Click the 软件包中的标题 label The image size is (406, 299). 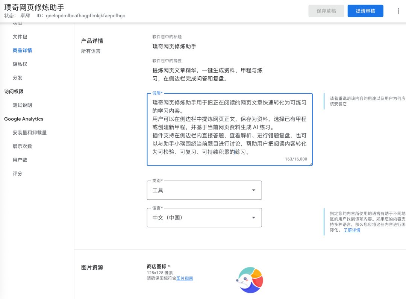click(167, 37)
